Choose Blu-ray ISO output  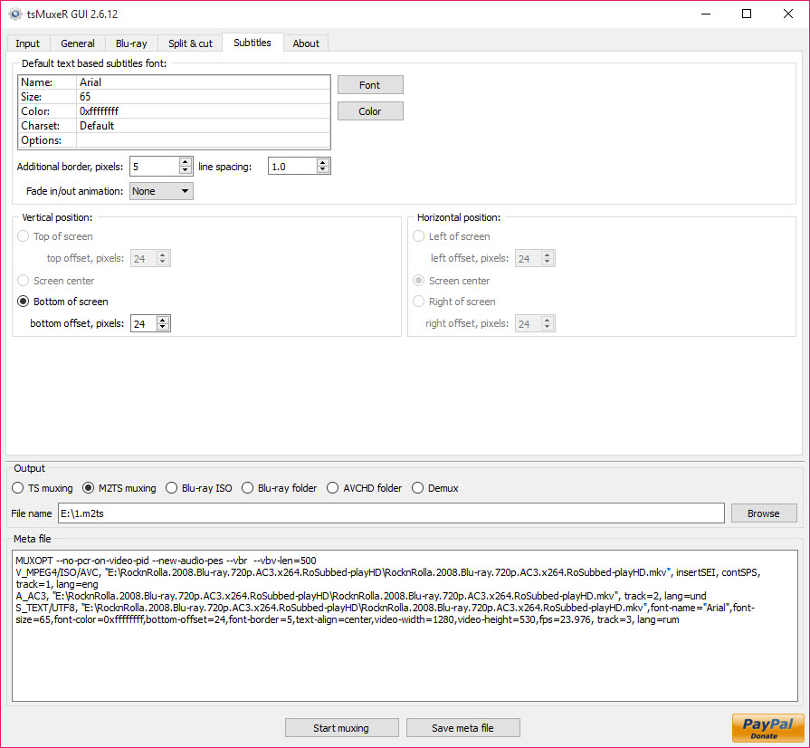(x=199, y=488)
